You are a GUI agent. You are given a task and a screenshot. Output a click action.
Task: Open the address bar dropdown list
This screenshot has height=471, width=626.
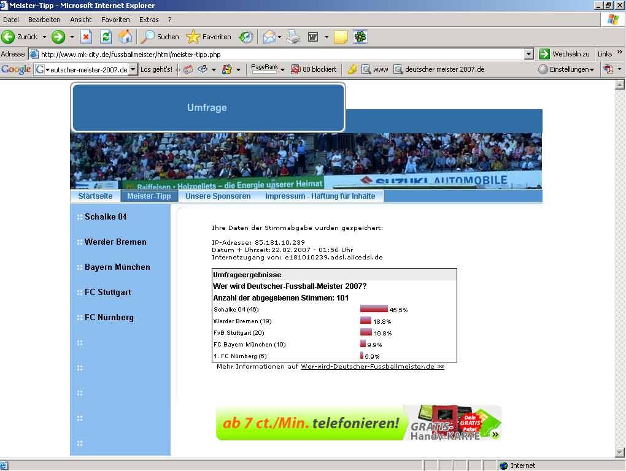528,54
